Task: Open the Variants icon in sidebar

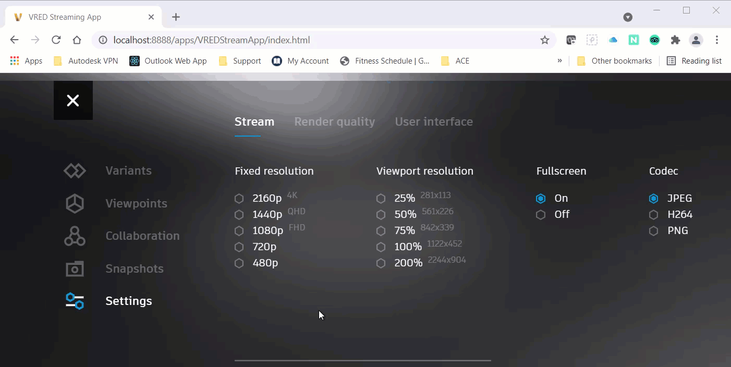Action: pyautogui.click(x=75, y=170)
